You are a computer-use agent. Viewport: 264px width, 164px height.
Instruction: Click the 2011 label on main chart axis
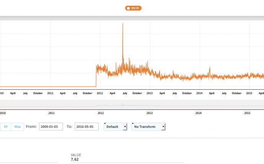[50, 93]
